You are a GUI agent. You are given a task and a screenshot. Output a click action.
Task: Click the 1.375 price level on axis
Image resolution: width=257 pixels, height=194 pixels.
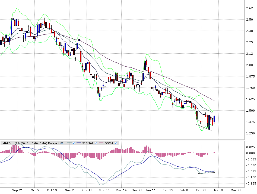[249, 122]
